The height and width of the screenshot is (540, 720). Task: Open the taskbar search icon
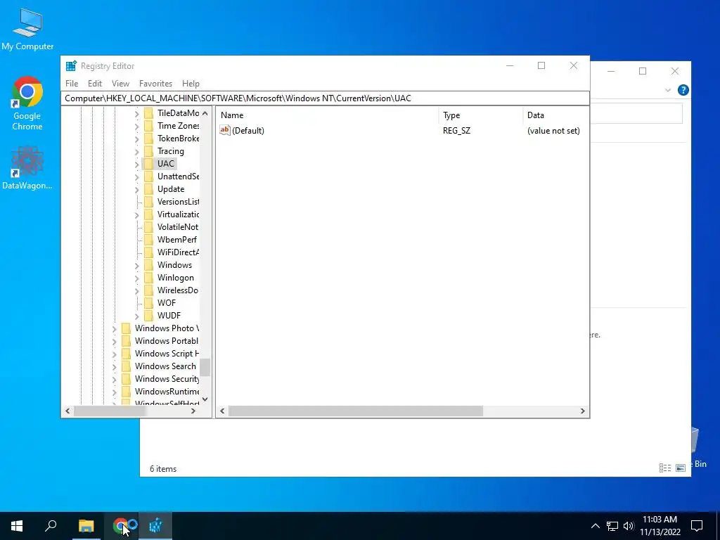point(51,526)
